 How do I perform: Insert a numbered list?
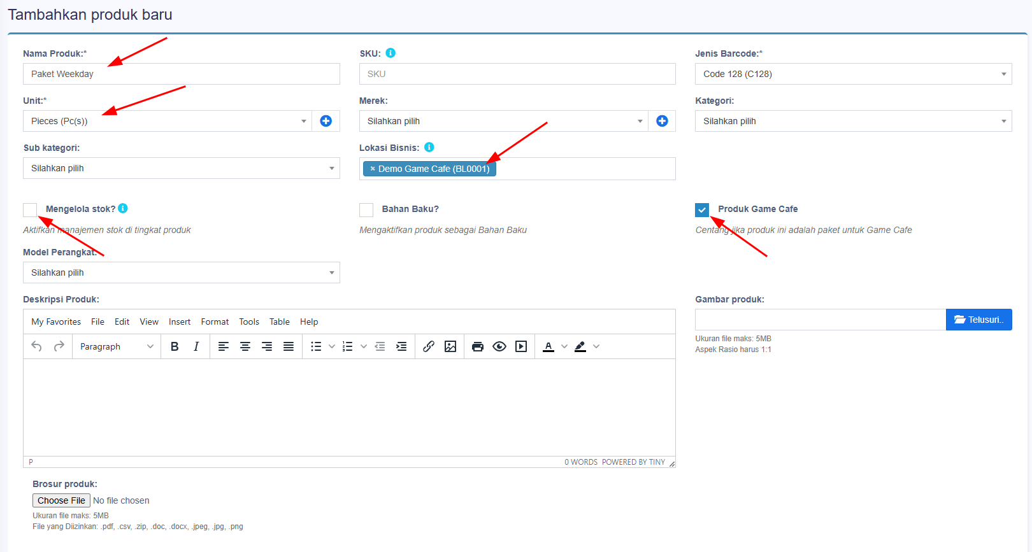347,346
